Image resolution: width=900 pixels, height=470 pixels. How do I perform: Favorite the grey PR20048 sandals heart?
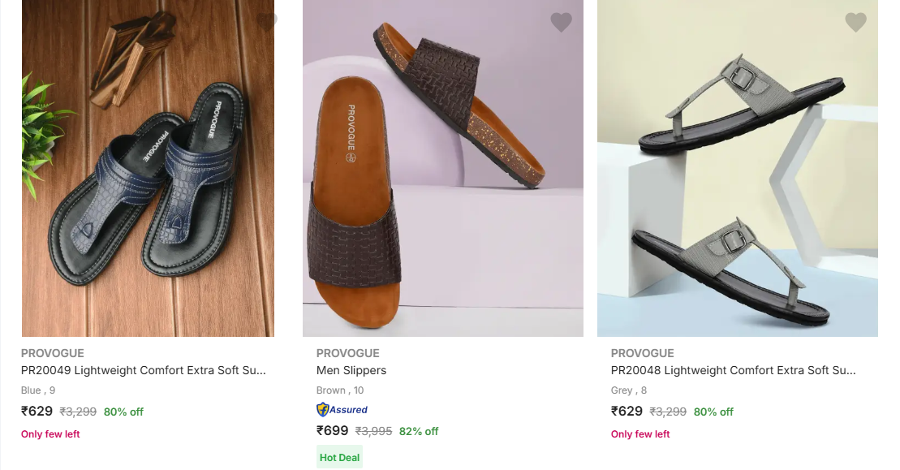(855, 23)
